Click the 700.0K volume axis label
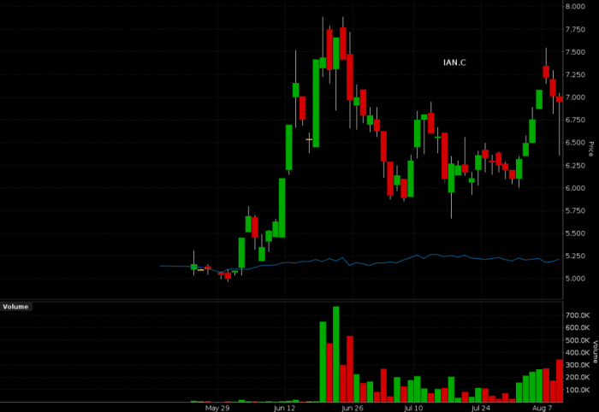This screenshot has width=599, height=412. pos(578,315)
